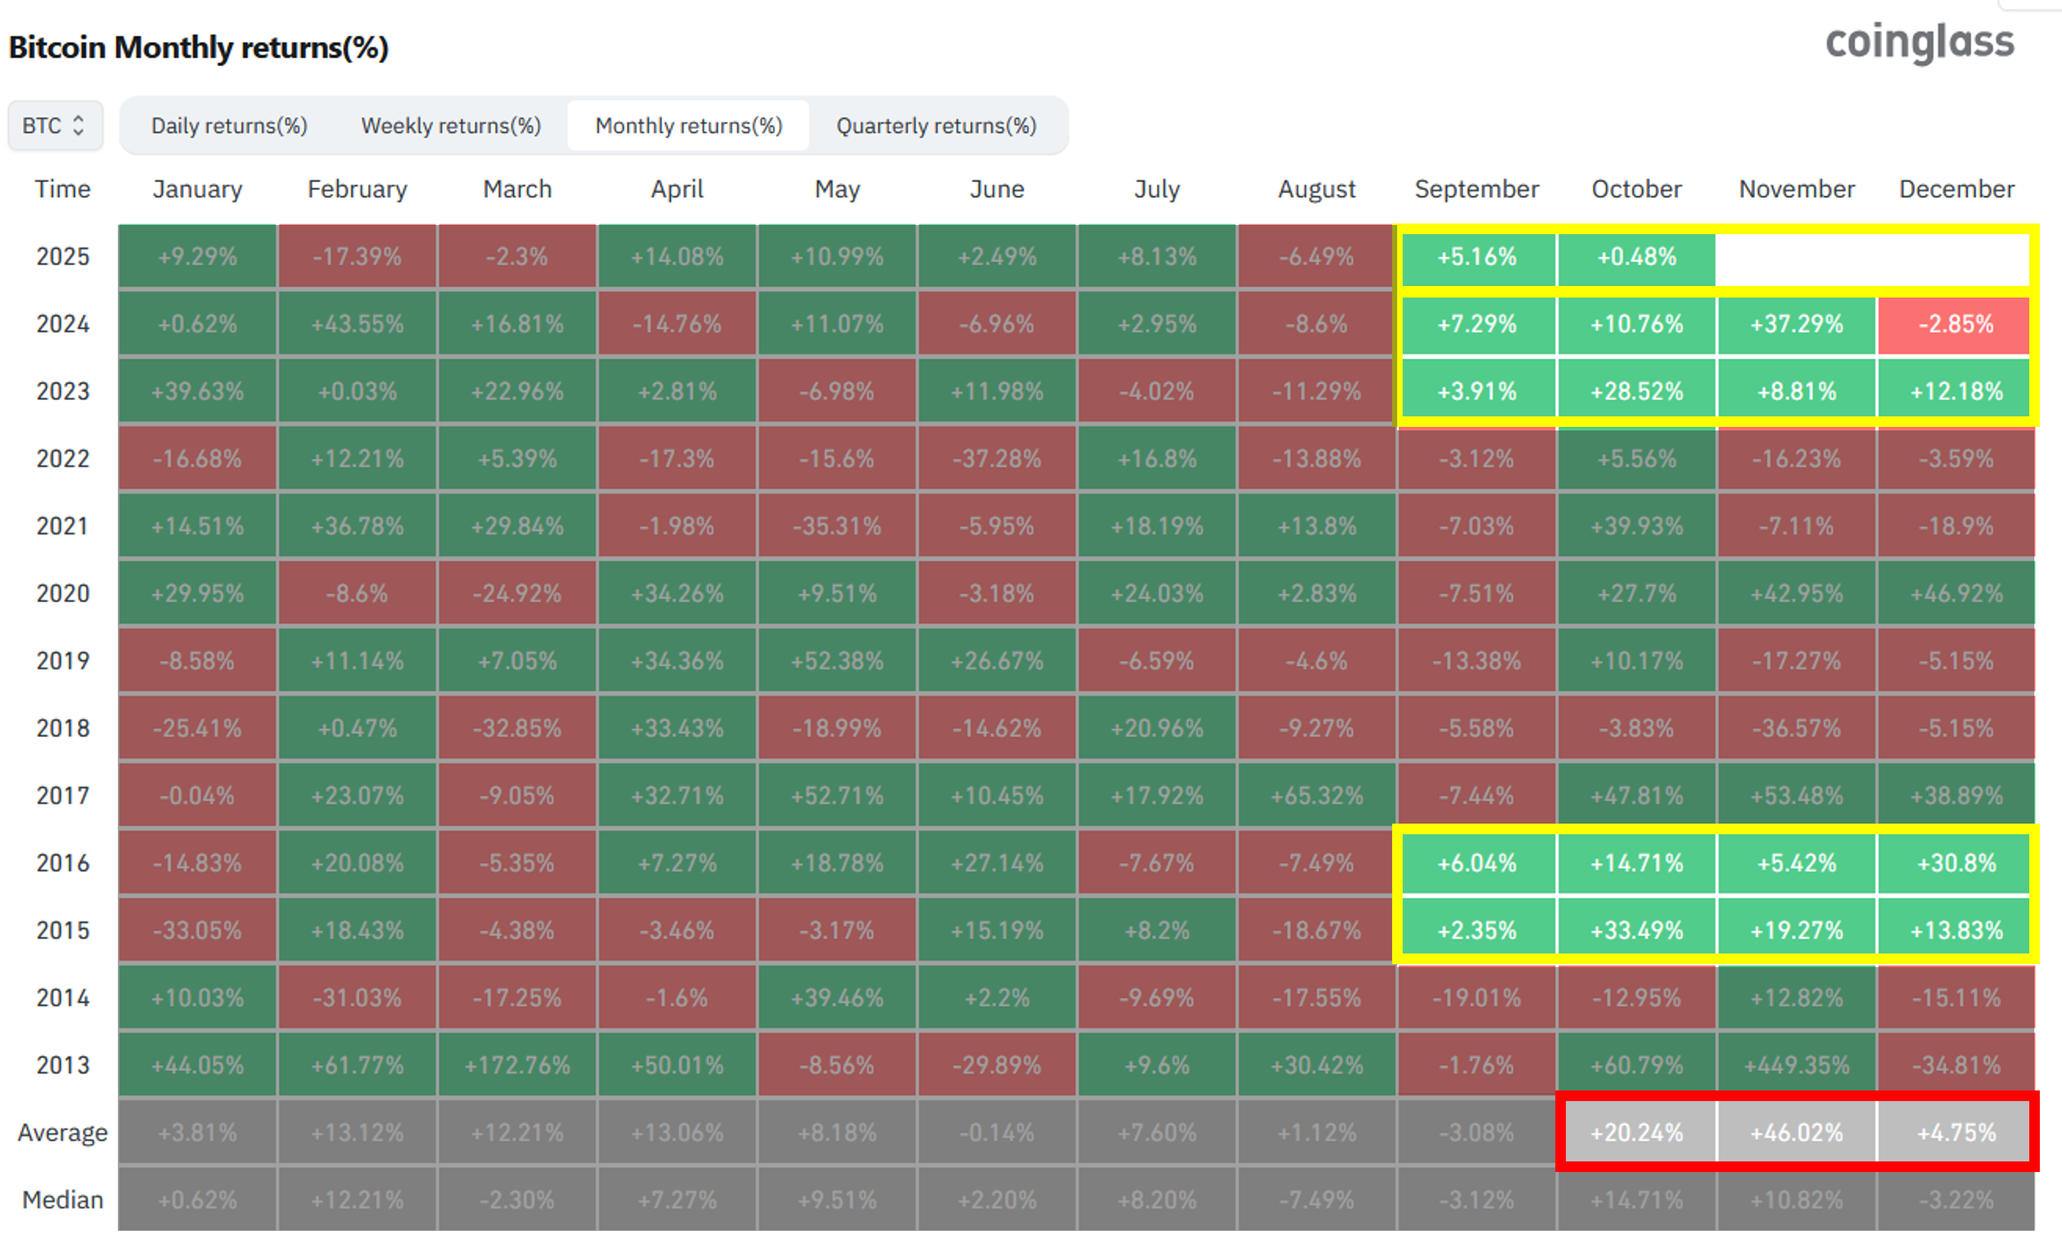Click the September column header
2062x1246 pixels.
click(1476, 189)
